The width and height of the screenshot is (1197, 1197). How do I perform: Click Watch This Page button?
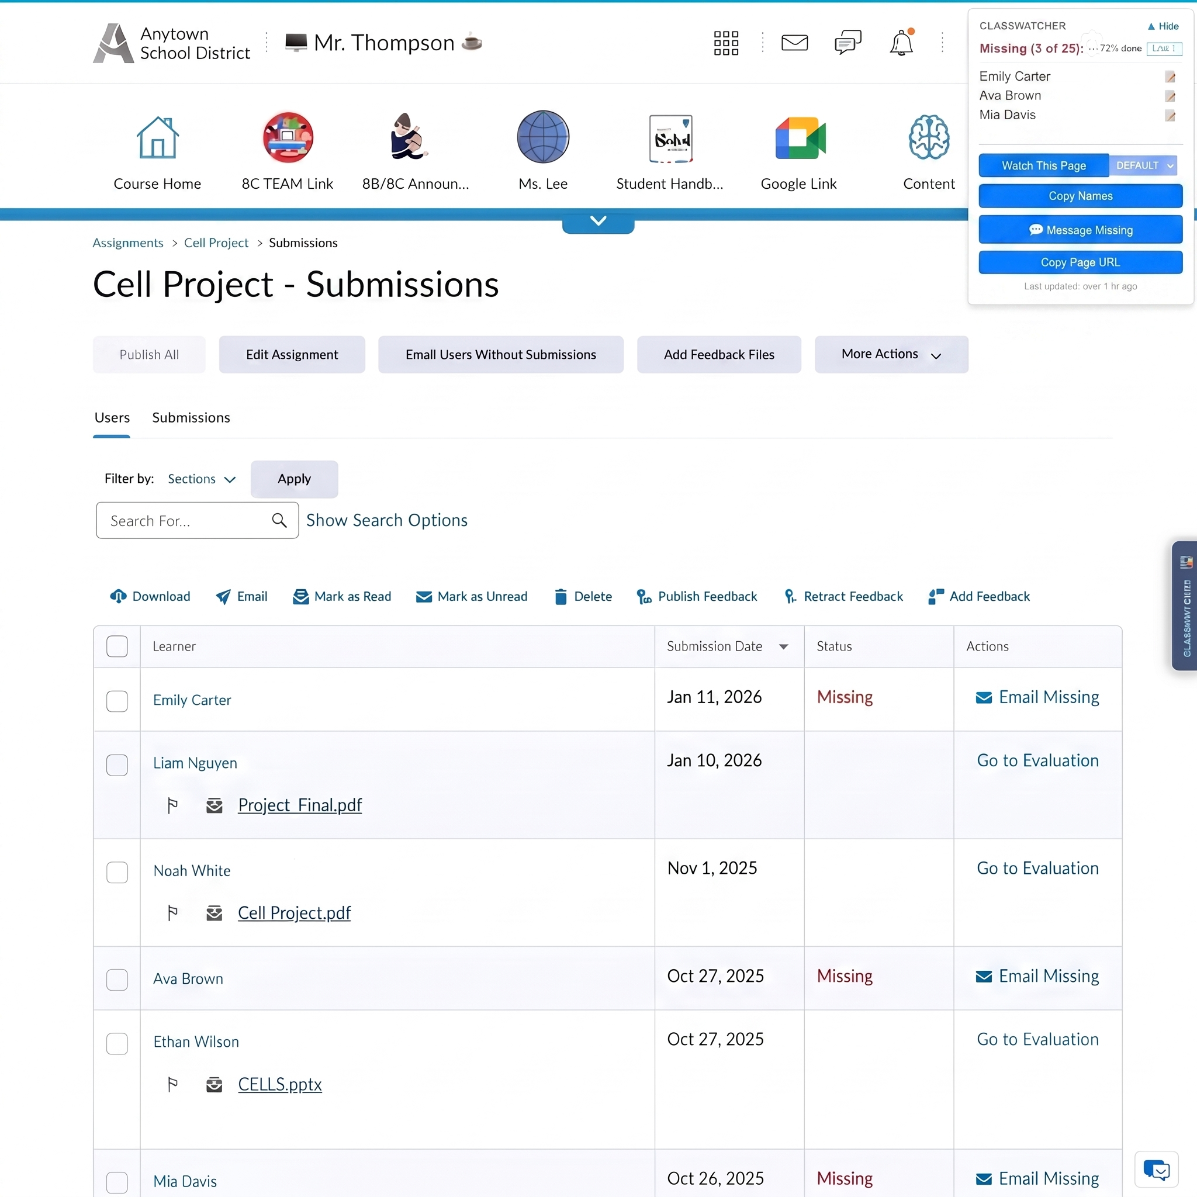tap(1043, 165)
